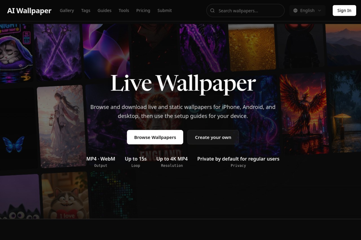
Task: Open the Tags menu item
Action: click(x=86, y=10)
